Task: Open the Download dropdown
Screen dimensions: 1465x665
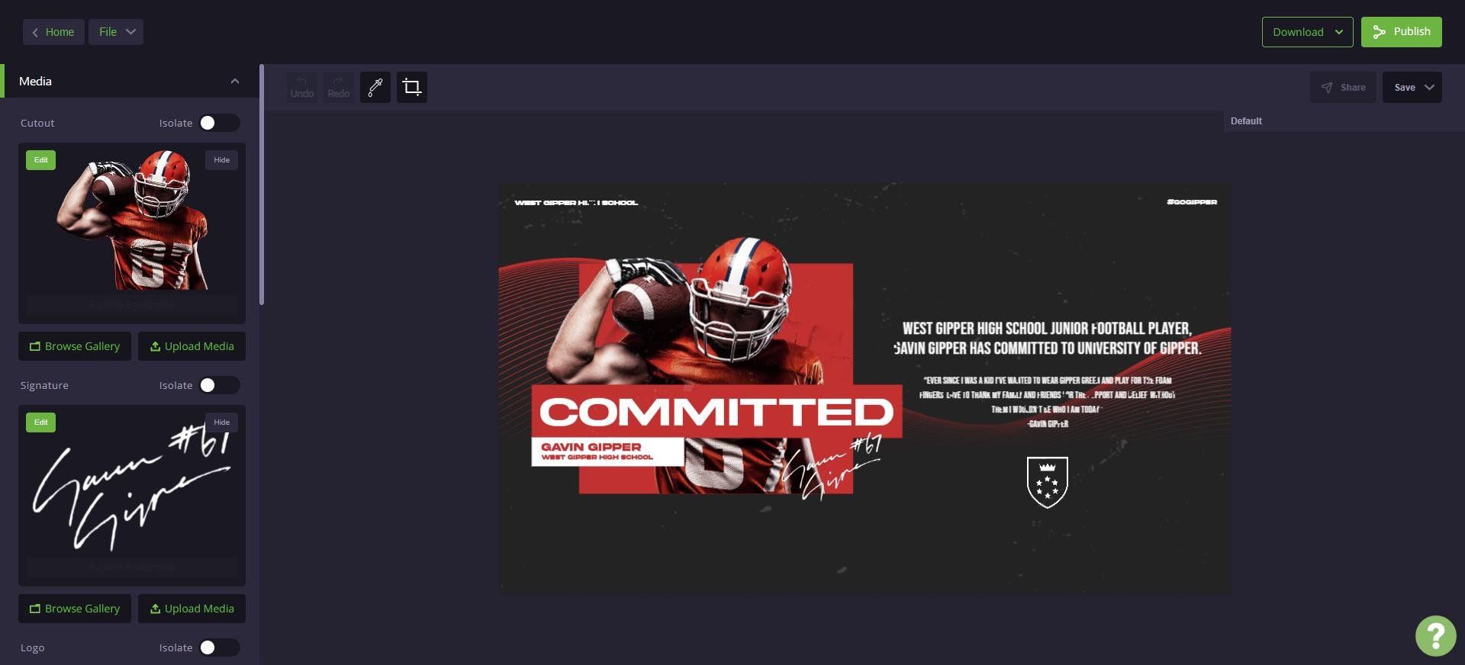Action: click(1307, 32)
